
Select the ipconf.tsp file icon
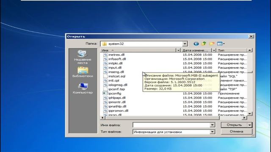tap(105, 89)
